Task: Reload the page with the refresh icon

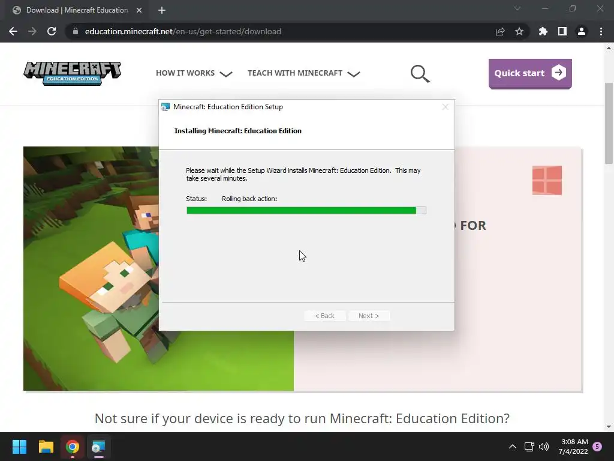Action: tap(52, 31)
